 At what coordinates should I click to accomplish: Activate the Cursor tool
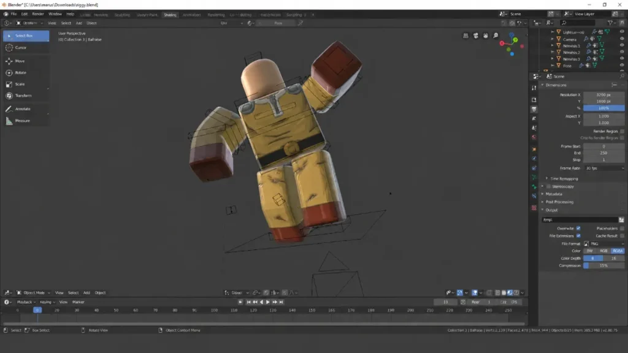(26, 48)
